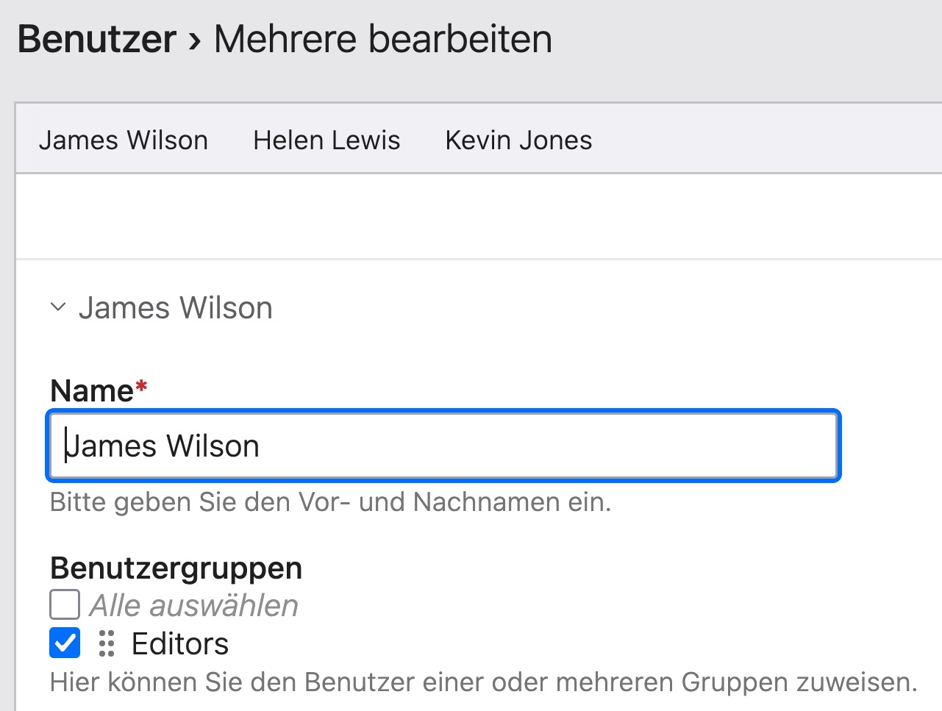Click the Name field label
The image size is (942, 711).
coord(92,390)
